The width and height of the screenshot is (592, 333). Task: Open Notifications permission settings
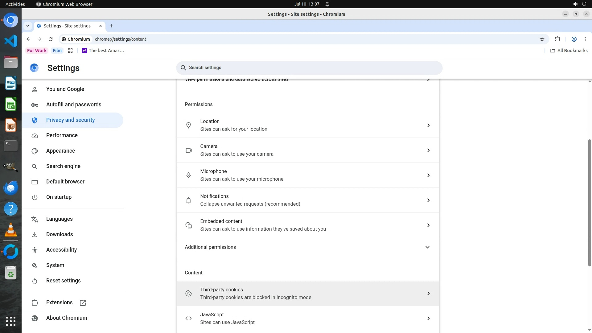307,200
